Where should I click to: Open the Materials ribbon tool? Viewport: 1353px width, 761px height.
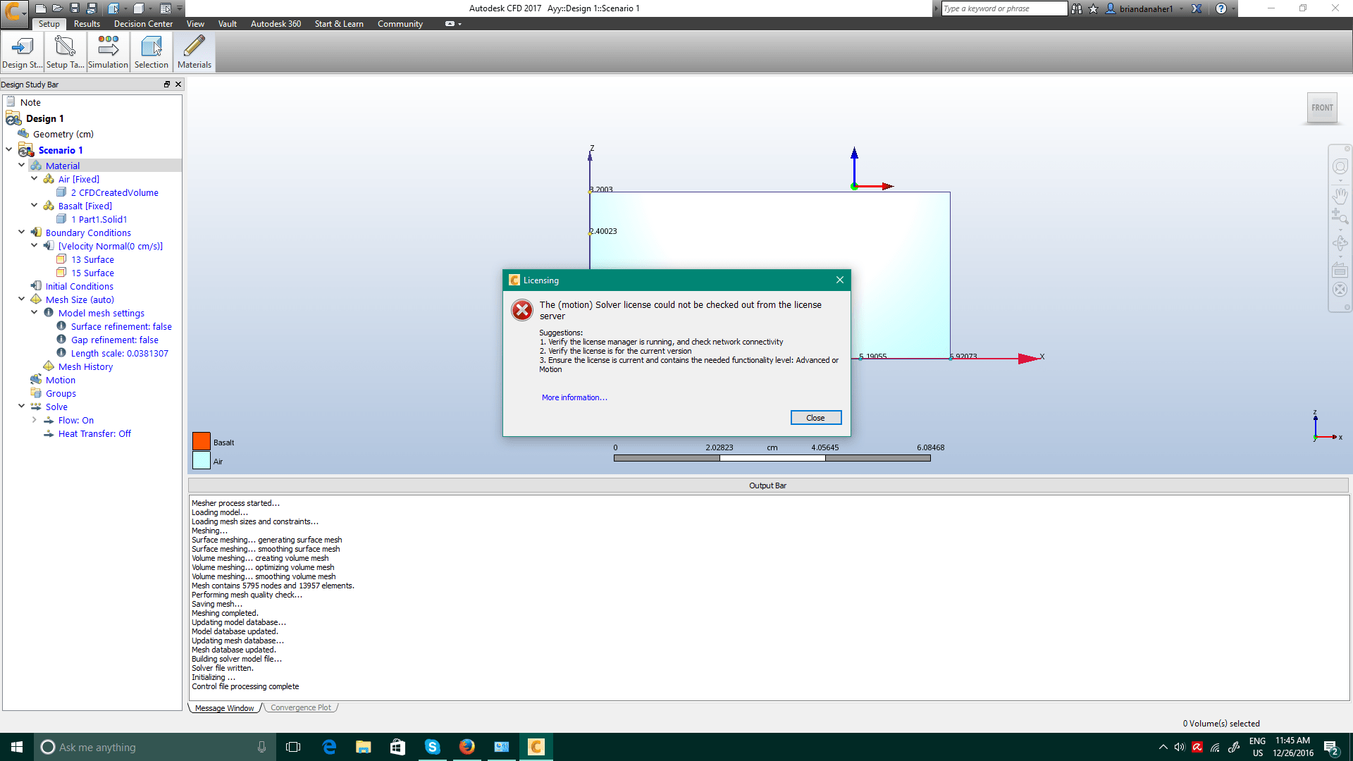click(194, 52)
